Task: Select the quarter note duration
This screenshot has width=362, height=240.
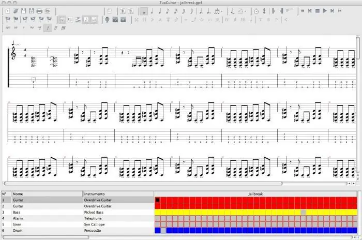Action: coord(160,11)
